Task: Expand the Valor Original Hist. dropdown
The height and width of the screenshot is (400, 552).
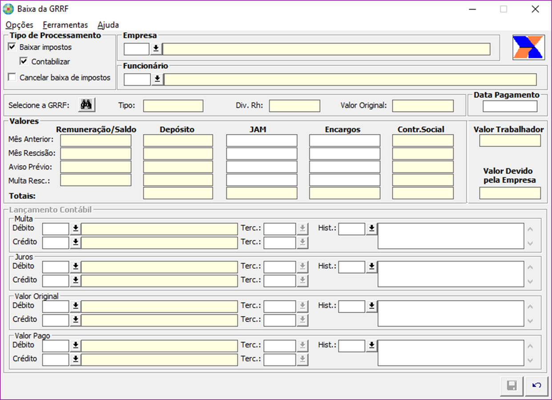Action: click(x=371, y=306)
